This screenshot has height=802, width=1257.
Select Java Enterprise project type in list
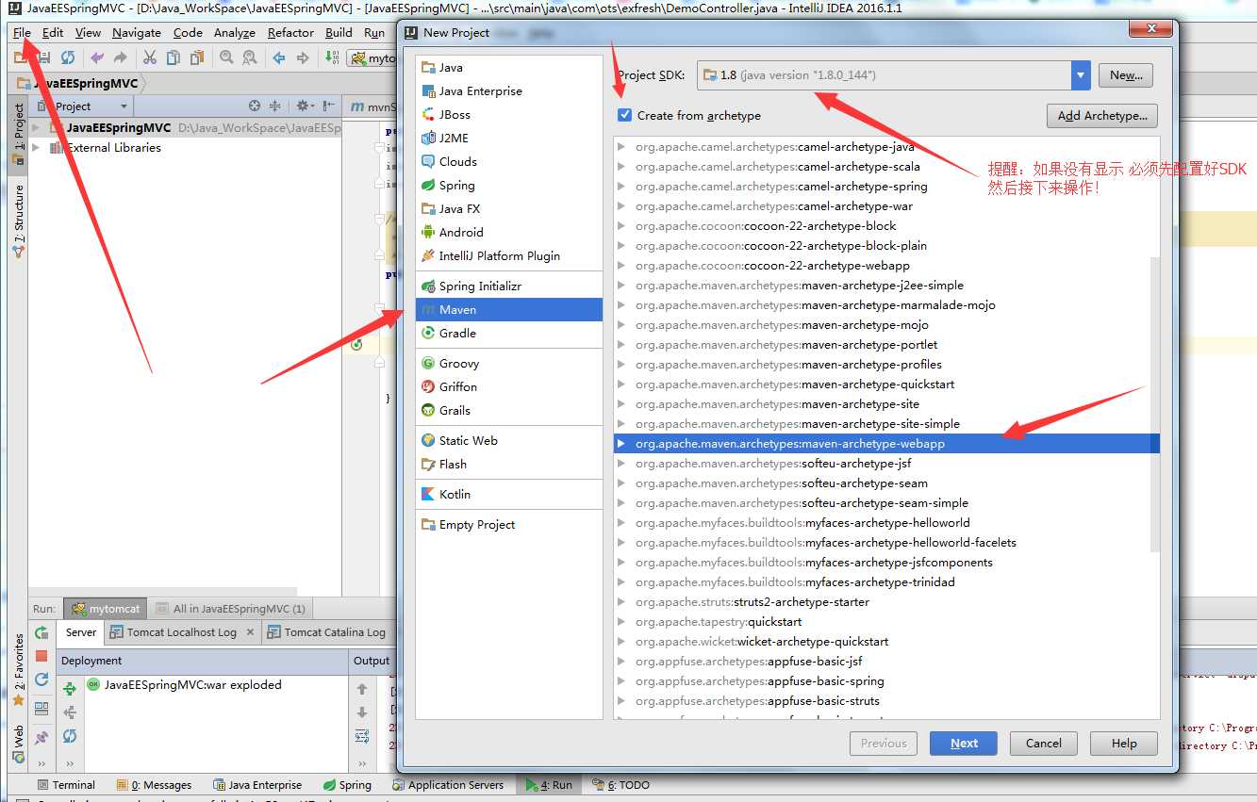(509, 91)
